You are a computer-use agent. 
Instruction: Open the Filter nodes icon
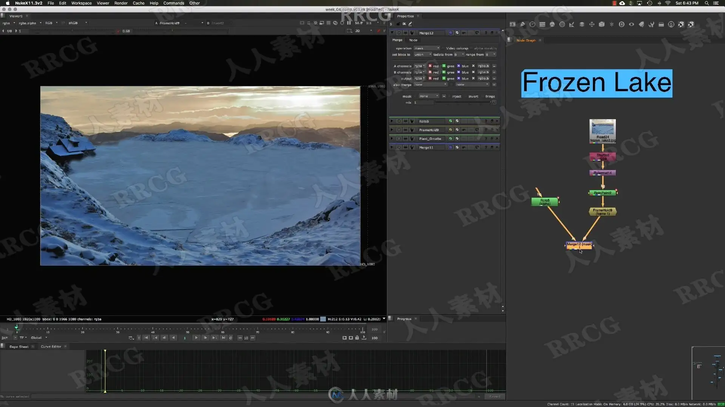(x=562, y=24)
